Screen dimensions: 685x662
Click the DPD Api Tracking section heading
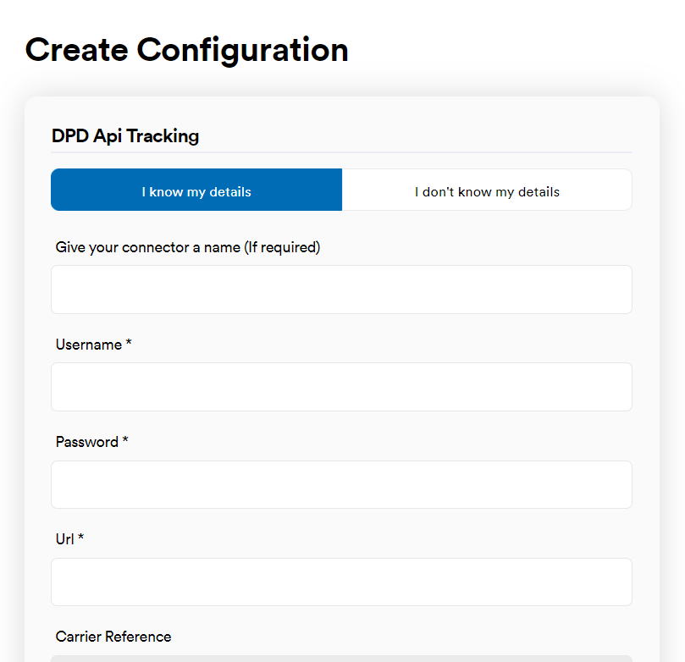(124, 136)
